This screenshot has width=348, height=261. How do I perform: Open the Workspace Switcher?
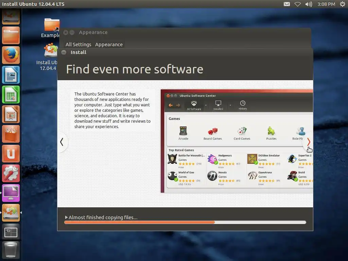(11, 232)
